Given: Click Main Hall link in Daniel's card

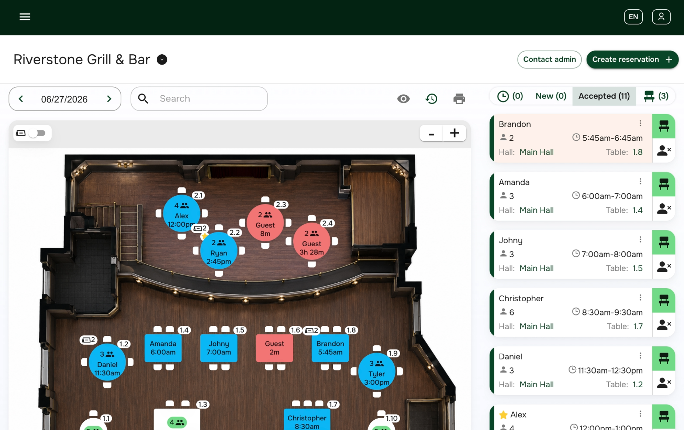Looking at the screenshot, I should 536,385.
